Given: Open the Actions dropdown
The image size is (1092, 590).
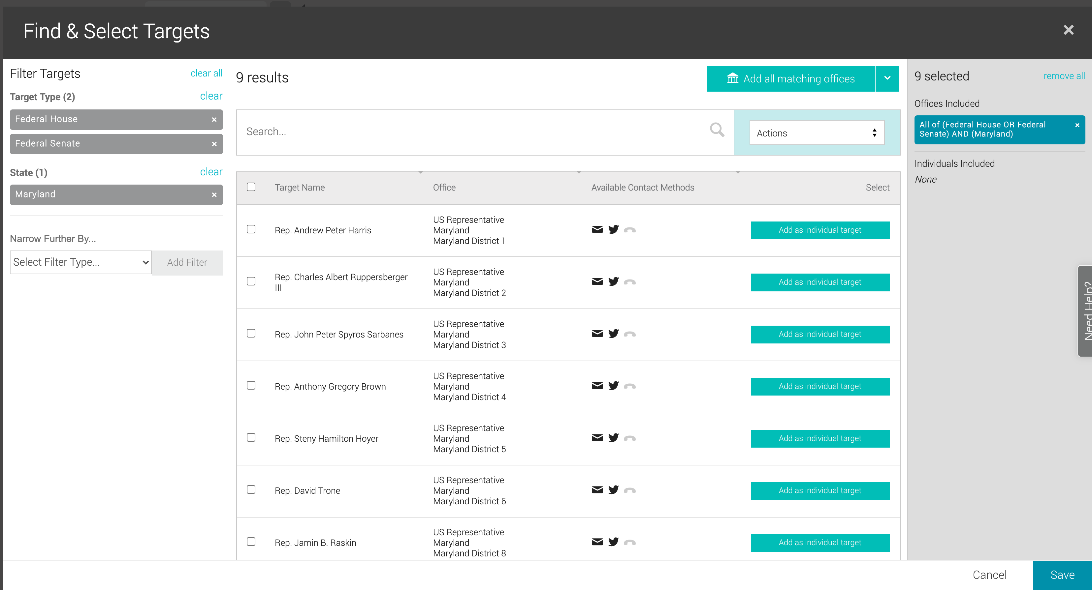Looking at the screenshot, I should 817,133.
